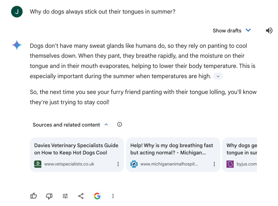The image size is (278, 206).
Task: Click the Michigan animal hospital favicon
Action: click(134, 164)
